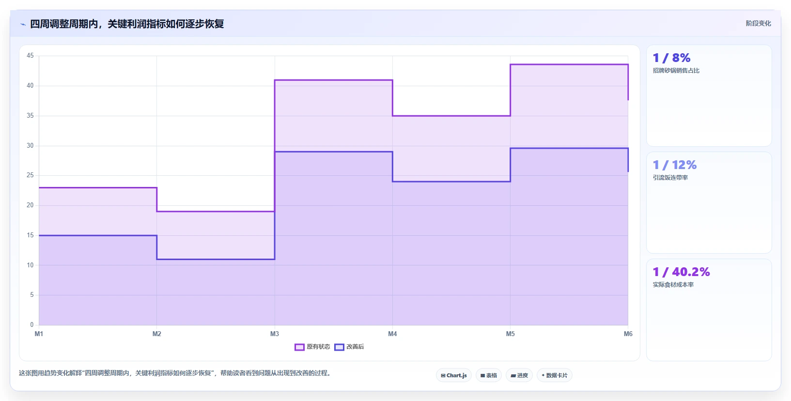The height and width of the screenshot is (401, 791).
Task: Click the M2 axis label
Action: pos(157,334)
